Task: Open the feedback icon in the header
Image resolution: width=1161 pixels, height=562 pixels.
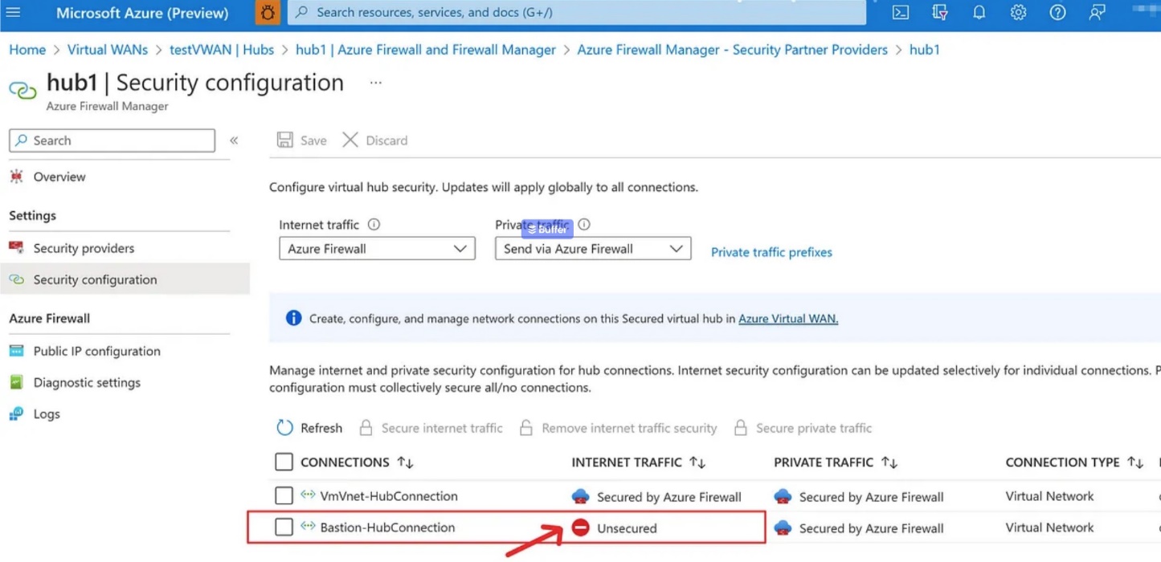Action: (x=1097, y=13)
